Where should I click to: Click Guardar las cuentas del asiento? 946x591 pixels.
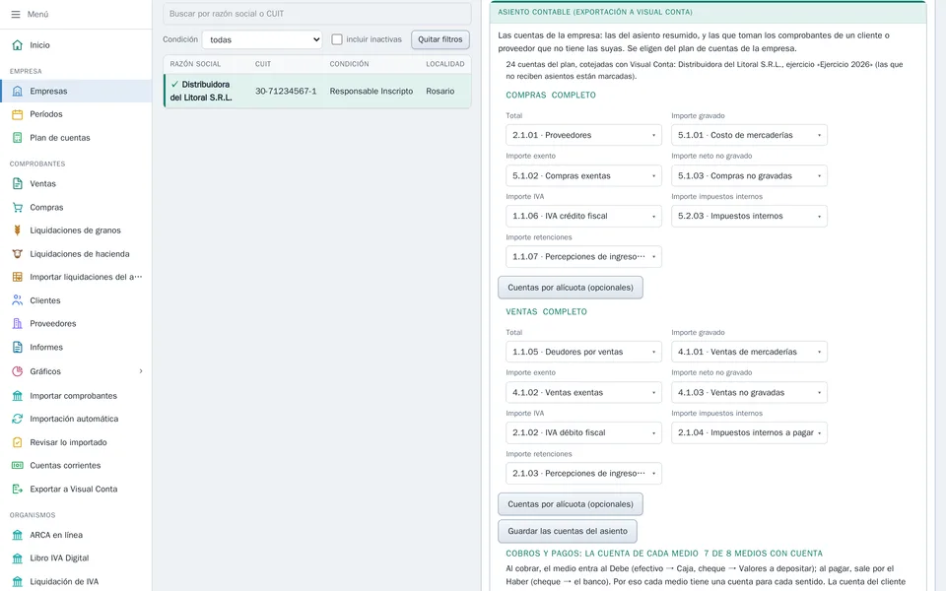tap(568, 531)
